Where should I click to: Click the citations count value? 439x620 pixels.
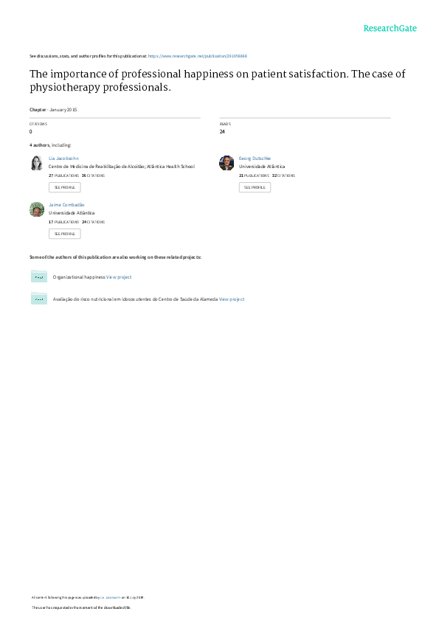[30, 132]
